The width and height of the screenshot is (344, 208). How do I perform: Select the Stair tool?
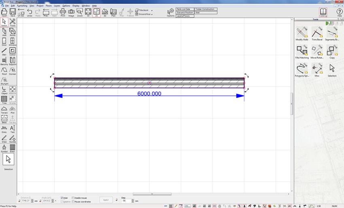click(x=4, y=51)
